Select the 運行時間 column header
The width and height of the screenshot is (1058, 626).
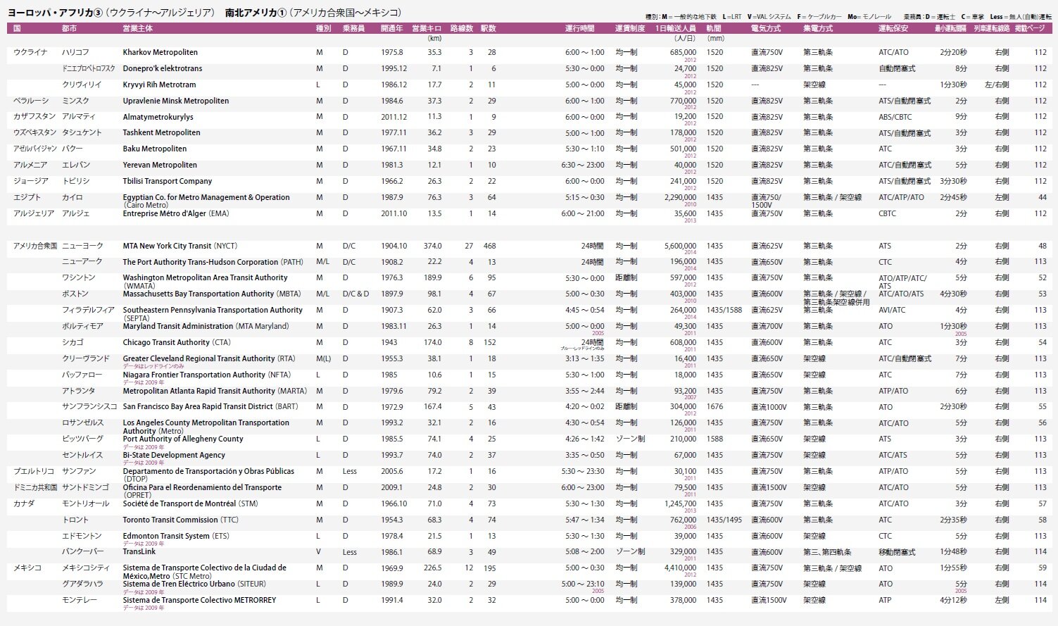tap(579, 28)
